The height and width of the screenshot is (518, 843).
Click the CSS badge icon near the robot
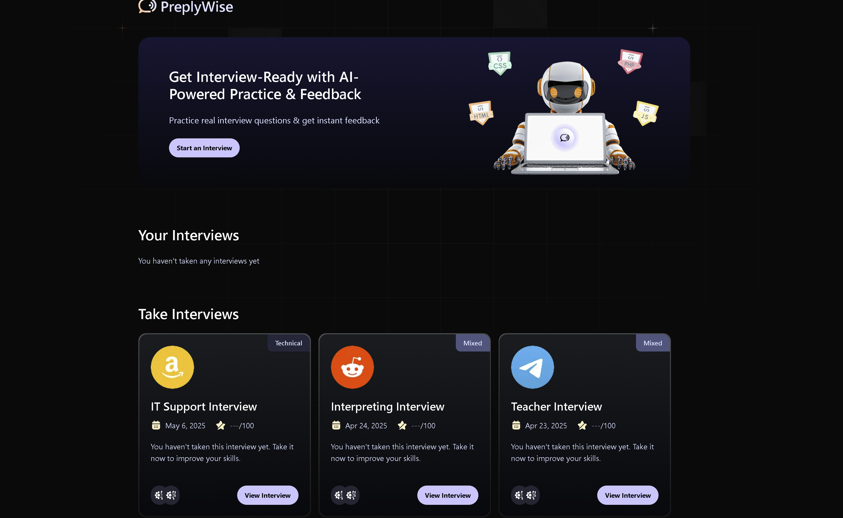[500, 63]
